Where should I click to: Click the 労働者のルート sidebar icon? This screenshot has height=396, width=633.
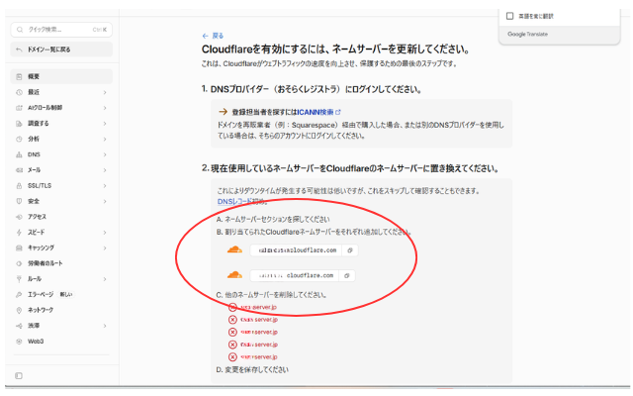click(x=19, y=263)
